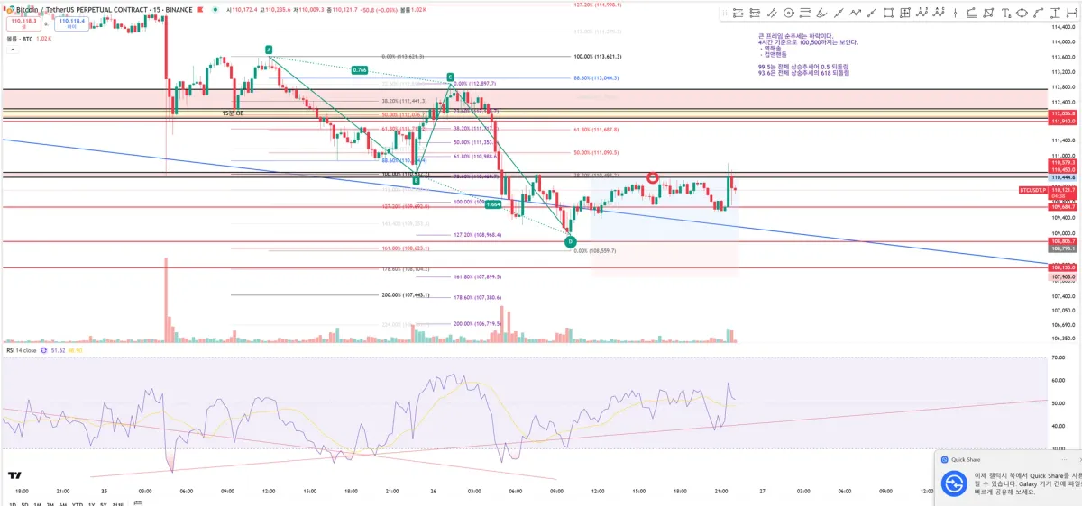Click the blue buy price button 110,118.4
The image size is (1082, 506).
point(71,24)
